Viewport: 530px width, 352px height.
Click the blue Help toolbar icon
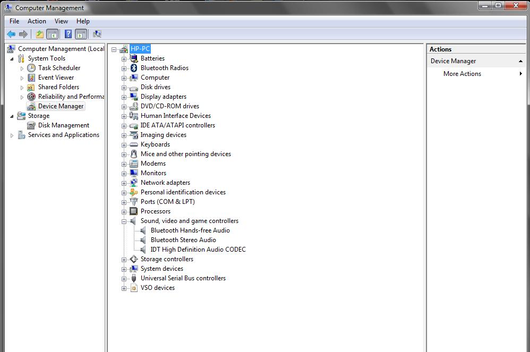tap(68, 34)
